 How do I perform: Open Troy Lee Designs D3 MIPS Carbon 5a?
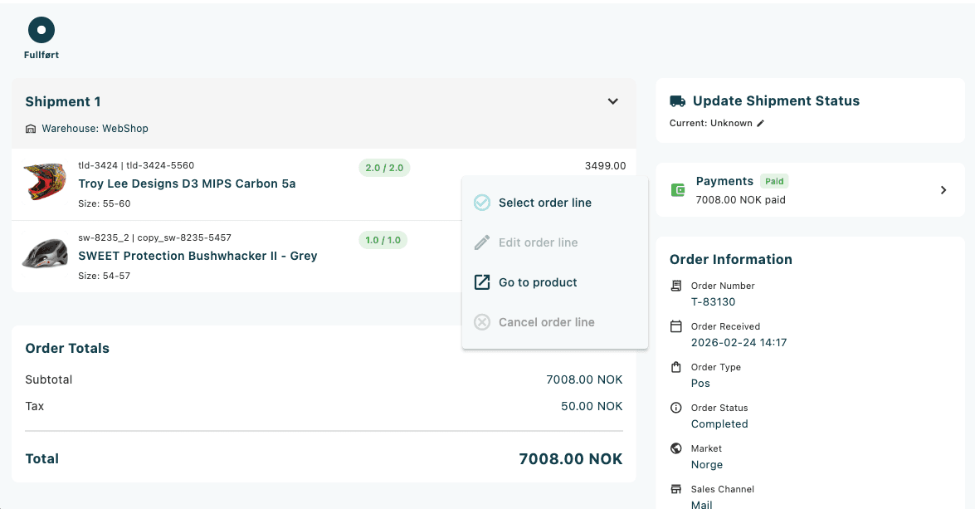pyautogui.click(x=188, y=184)
